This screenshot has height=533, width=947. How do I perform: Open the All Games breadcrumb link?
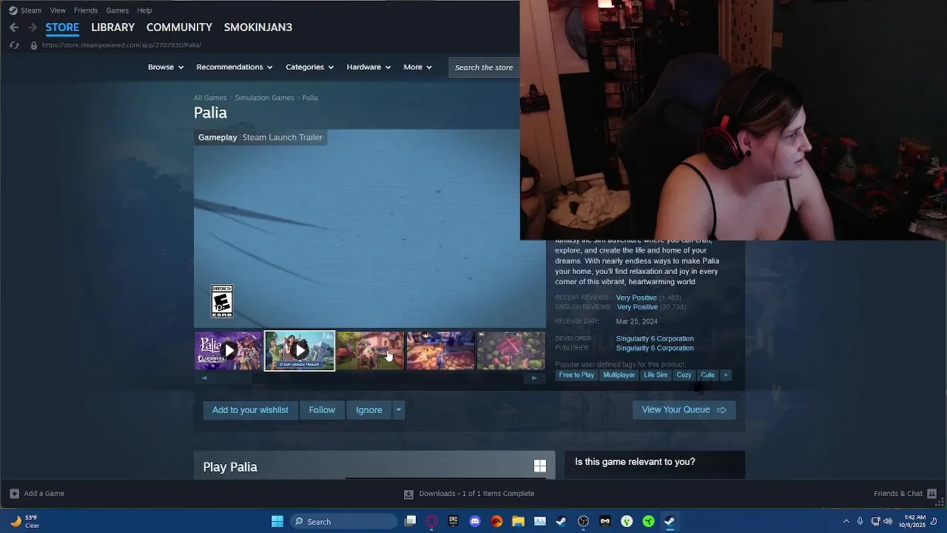(x=210, y=98)
